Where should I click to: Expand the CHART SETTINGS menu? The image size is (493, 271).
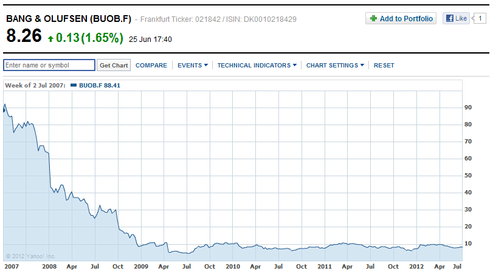335,65
